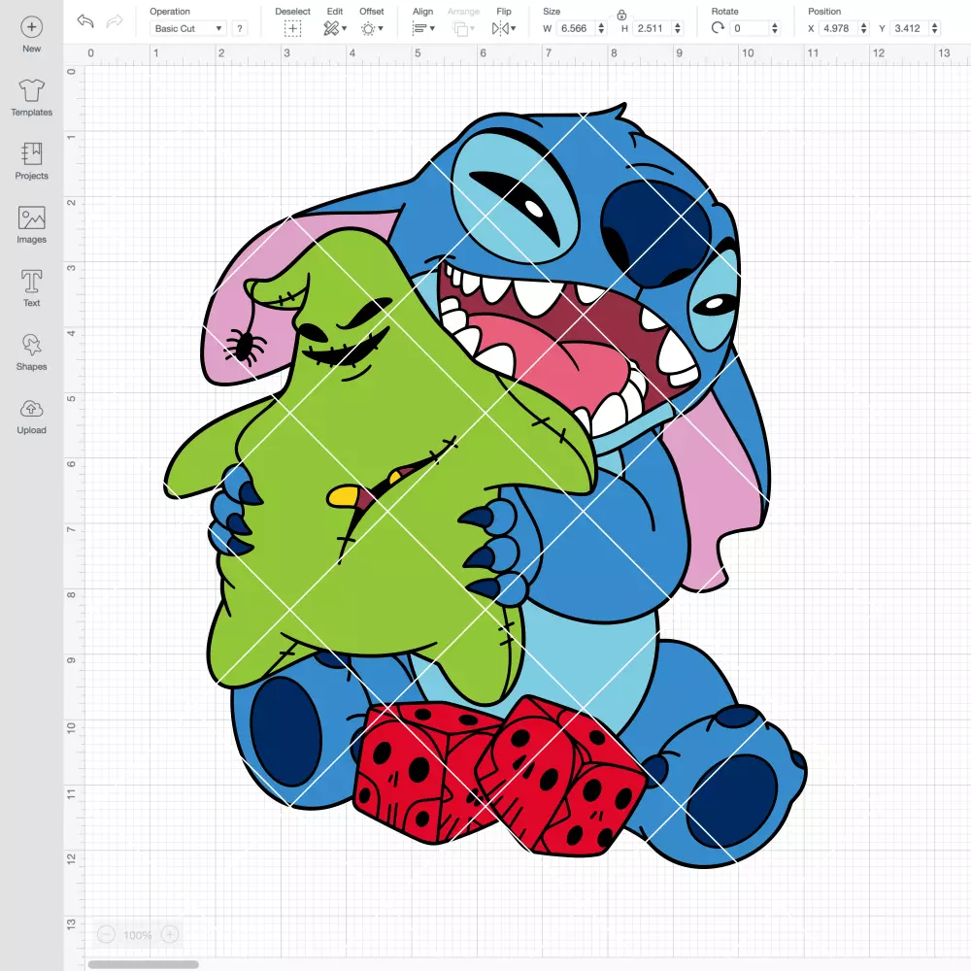Click the Width value field
This screenshot has width=971, height=971.
(575, 28)
